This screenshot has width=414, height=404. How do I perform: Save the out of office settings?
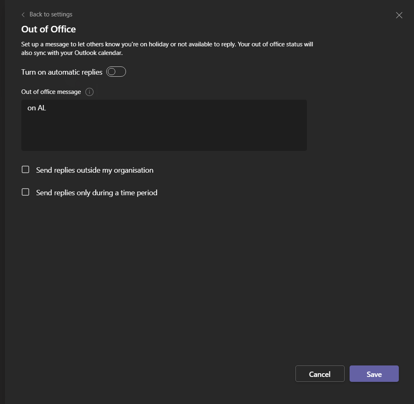click(374, 374)
